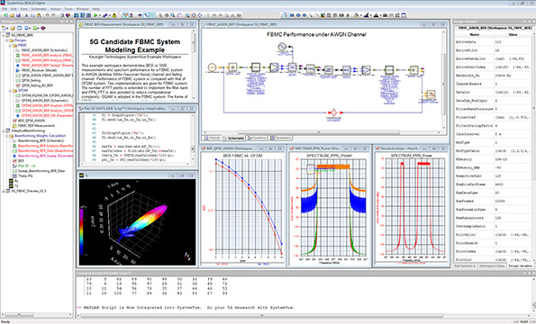The image size is (536, 324).
Task: Select the rectangle shape tool in drawing toolbar
Action: 292,15
